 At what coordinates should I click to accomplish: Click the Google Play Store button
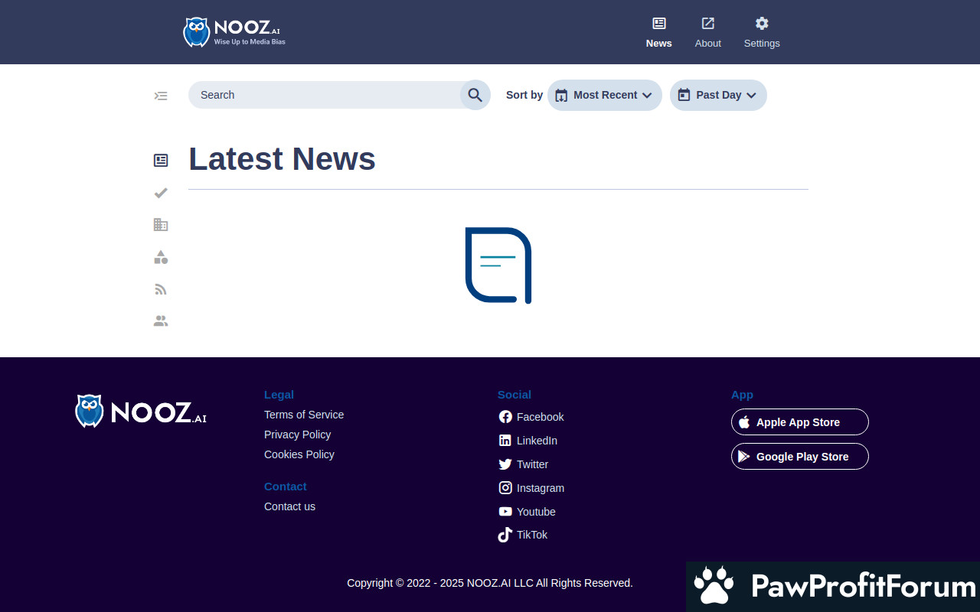(x=799, y=457)
